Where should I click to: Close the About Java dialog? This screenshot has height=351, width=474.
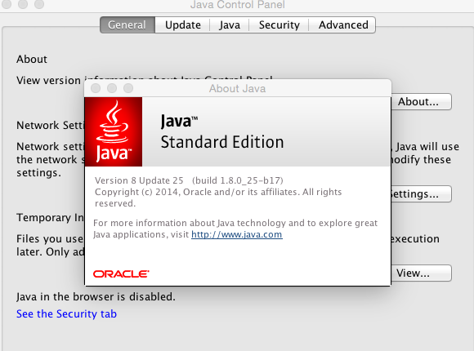click(x=96, y=88)
